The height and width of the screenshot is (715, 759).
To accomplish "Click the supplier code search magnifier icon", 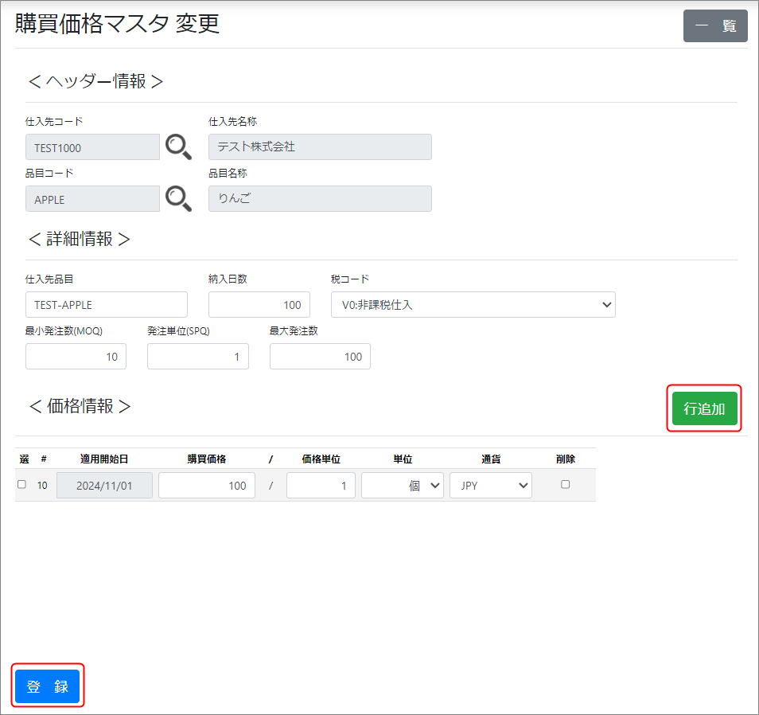I will (178, 147).
